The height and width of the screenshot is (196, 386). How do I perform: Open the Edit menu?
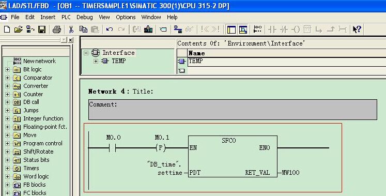pyautogui.click(x=30, y=17)
